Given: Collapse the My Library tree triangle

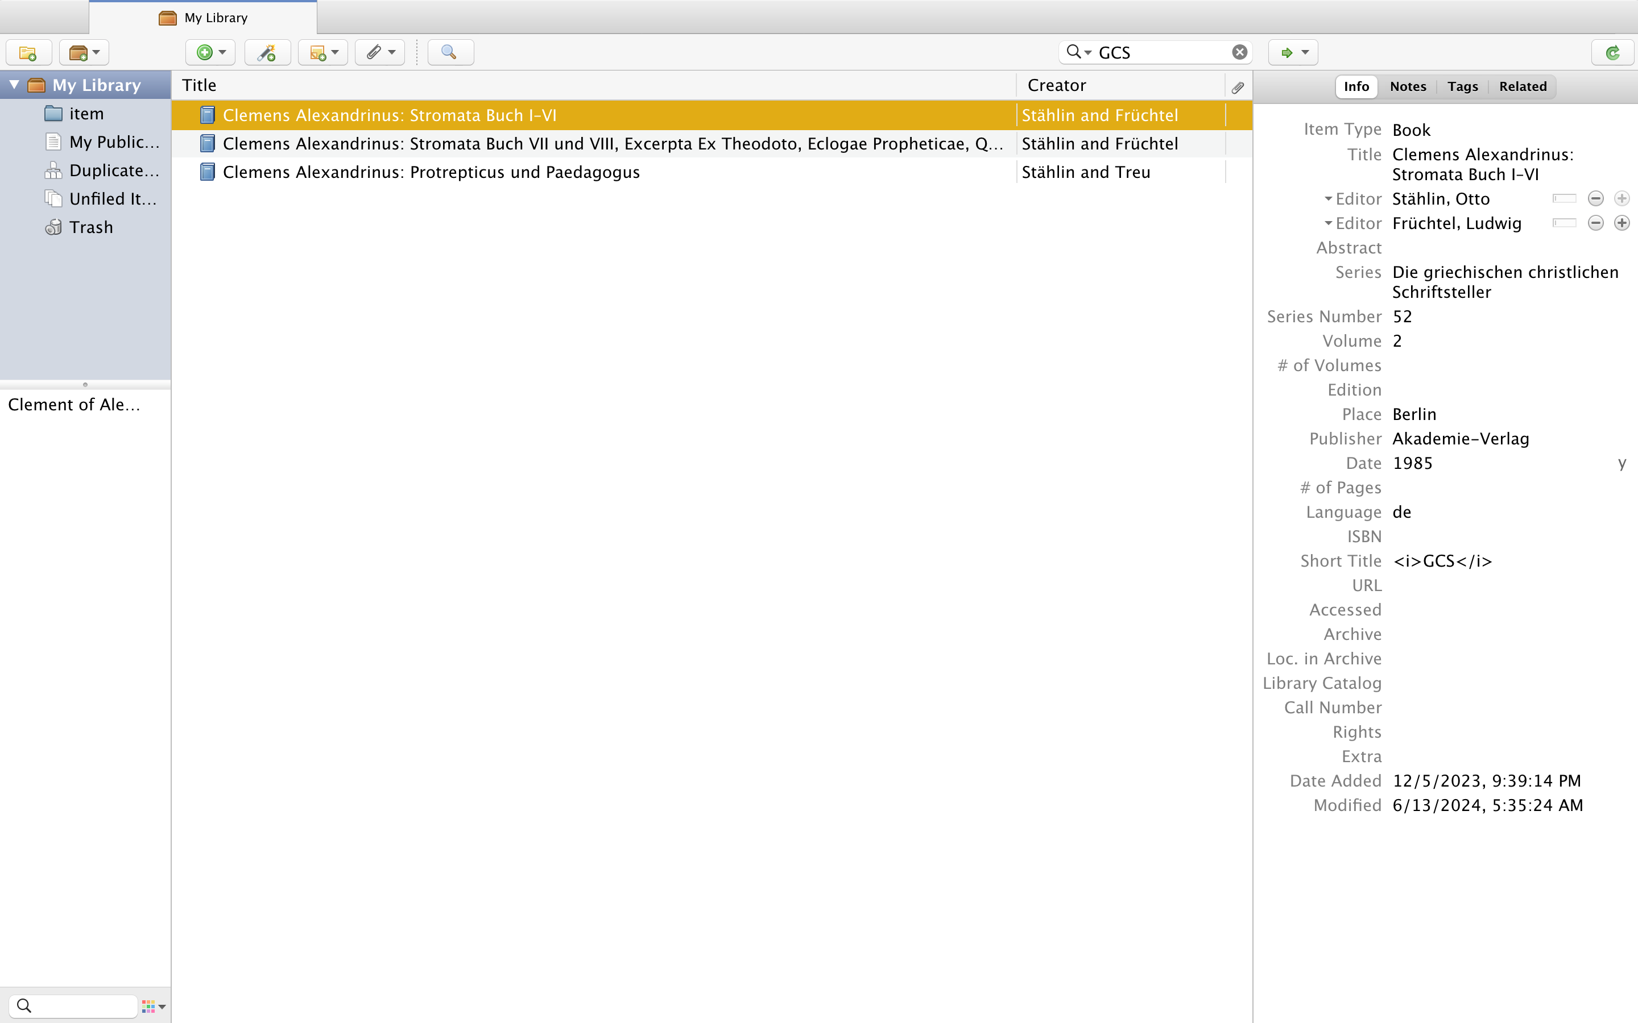Looking at the screenshot, I should tap(14, 85).
